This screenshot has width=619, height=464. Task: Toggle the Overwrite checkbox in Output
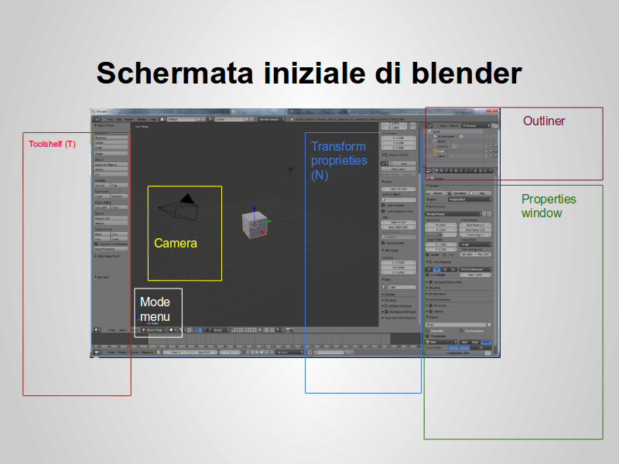[x=428, y=331]
